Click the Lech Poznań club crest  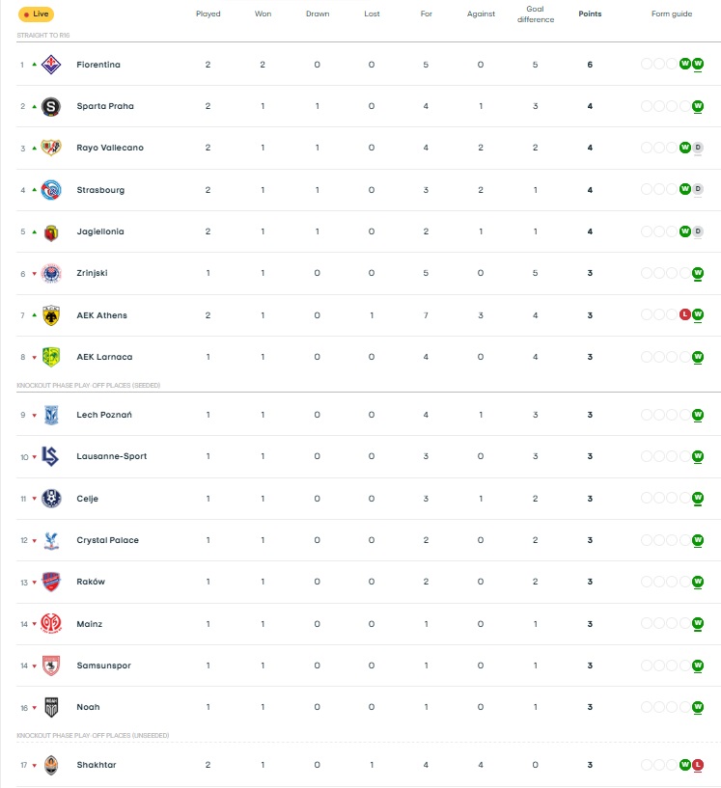(51, 415)
